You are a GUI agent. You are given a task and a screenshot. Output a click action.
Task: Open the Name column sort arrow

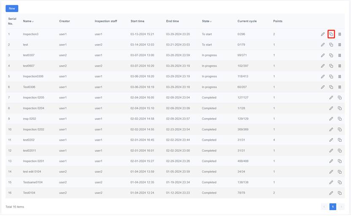pos(33,22)
